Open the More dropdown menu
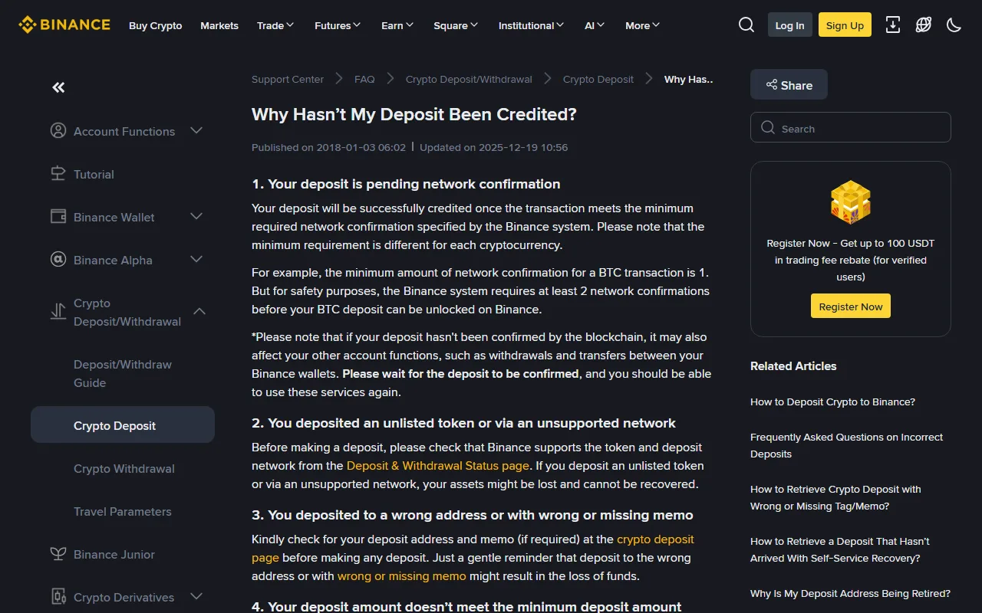This screenshot has height=613, width=982. pos(642,25)
